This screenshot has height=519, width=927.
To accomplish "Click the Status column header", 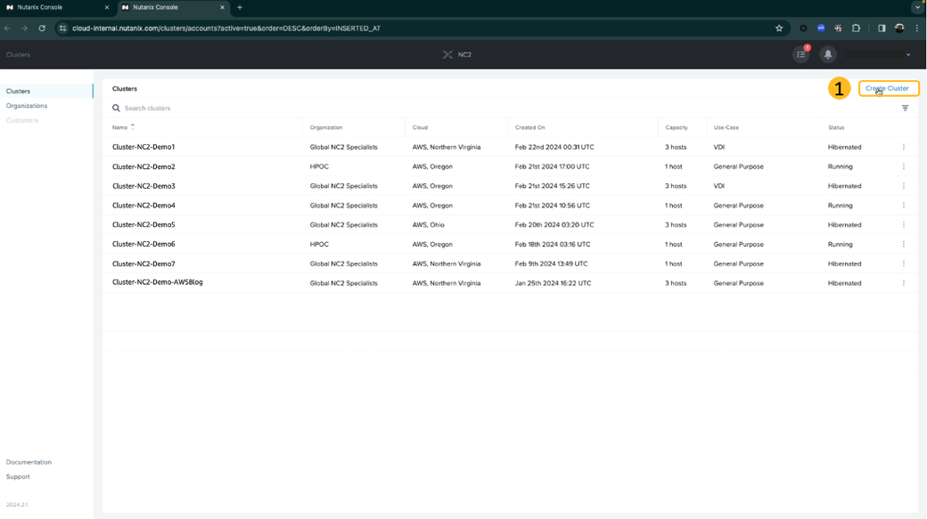I will [836, 127].
